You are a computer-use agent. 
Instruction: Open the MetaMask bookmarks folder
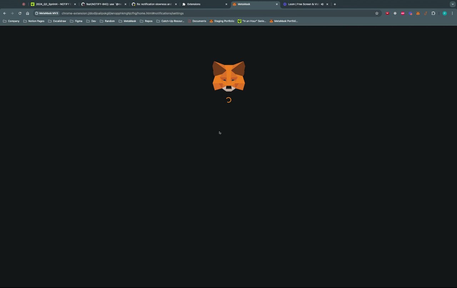[127, 21]
